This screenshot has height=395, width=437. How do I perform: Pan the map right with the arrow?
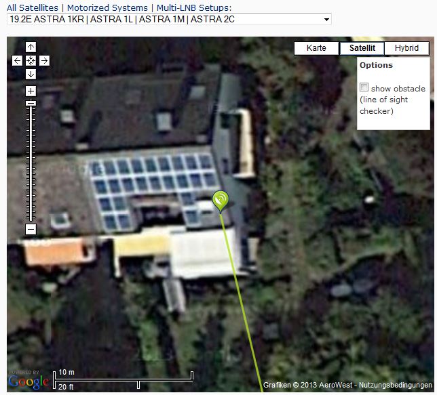click(x=45, y=60)
